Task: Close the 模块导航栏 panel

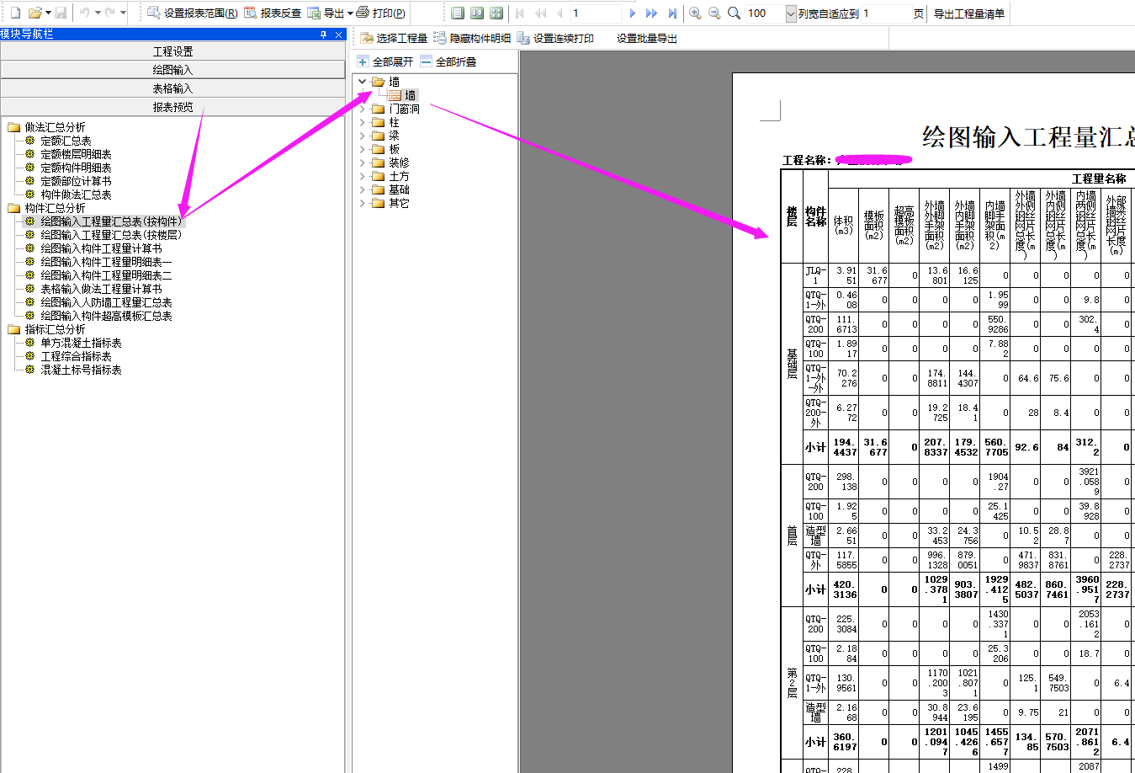Action: [339, 35]
